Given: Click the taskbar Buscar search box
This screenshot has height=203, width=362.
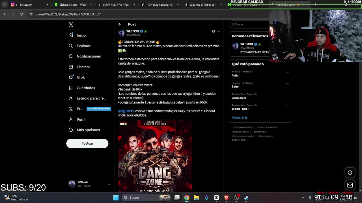Looking at the screenshot, I should tap(146, 198).
